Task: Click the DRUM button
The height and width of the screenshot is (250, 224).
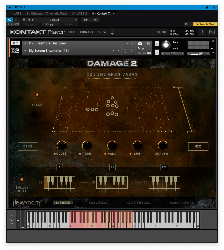Action: 28,146
